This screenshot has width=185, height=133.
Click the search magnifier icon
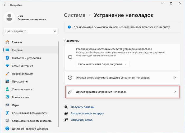coord(55,31)
